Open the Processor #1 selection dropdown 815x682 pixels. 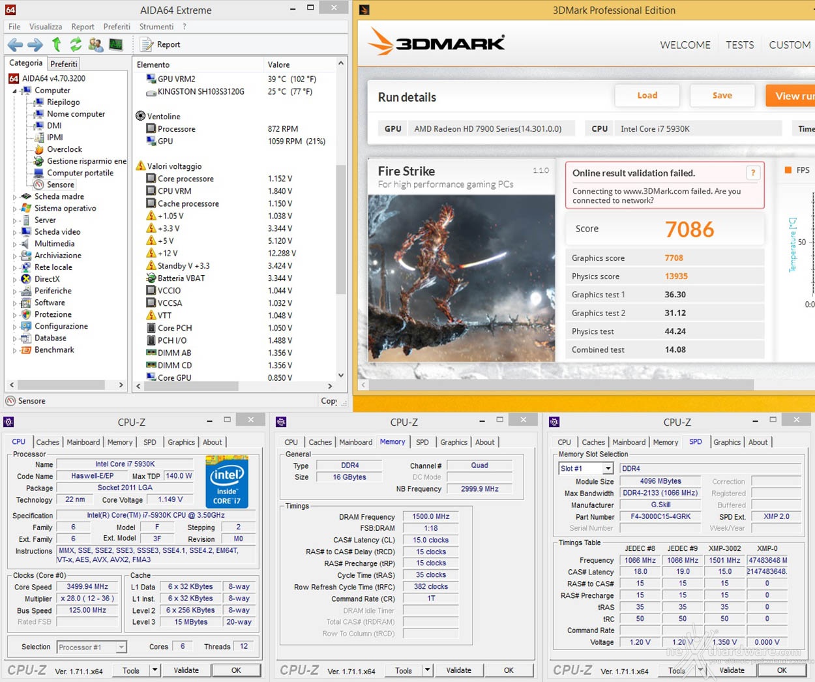121,647
